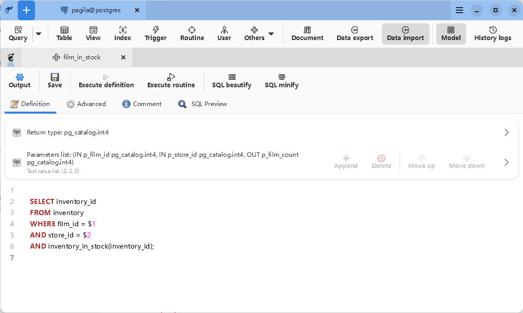
Task: Expand the Parameters list chevron
Action: pos(506,162)
